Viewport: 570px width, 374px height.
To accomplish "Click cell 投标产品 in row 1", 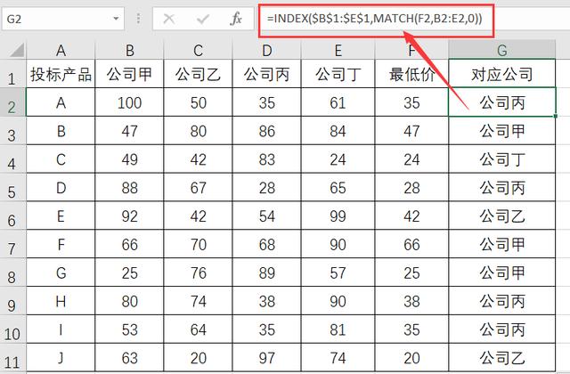I will (61, 74).
